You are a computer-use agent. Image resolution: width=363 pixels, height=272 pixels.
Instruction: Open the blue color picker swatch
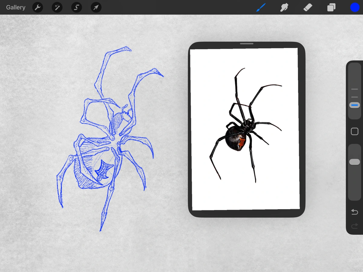click(x=355, y=7)
